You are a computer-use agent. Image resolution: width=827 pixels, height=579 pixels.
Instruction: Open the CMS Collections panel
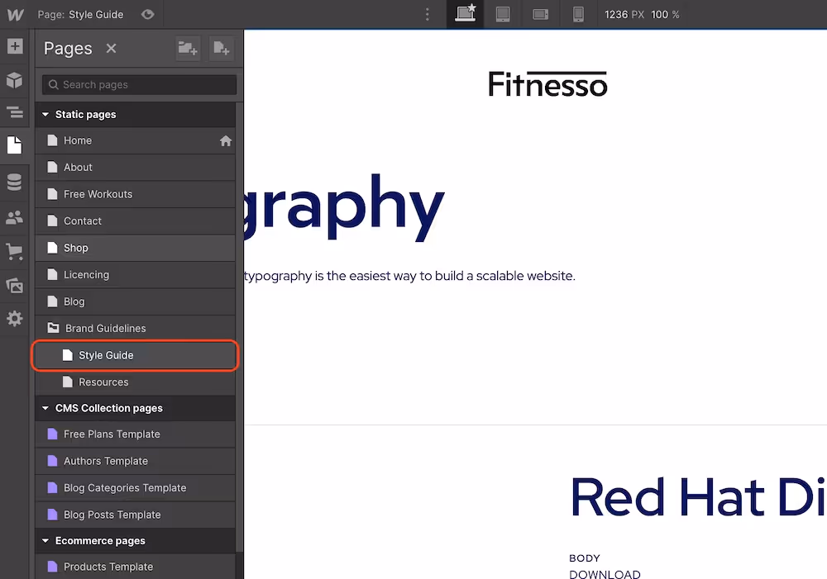tap(15, 183)
